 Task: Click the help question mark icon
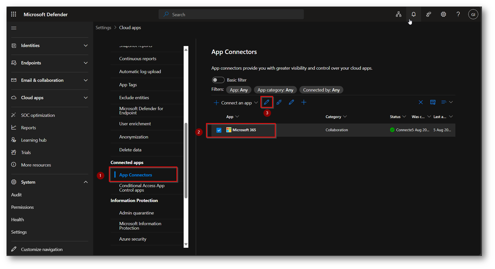click(x=458, y=14)
